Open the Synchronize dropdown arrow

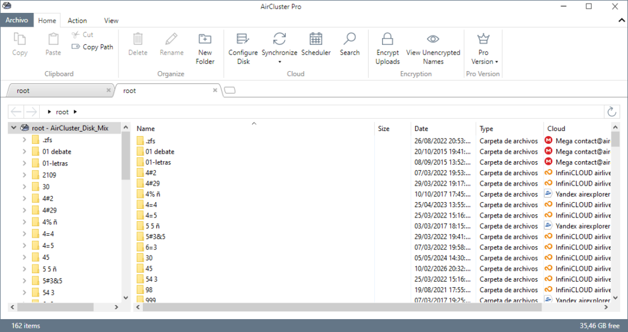(x=280, y=62)
